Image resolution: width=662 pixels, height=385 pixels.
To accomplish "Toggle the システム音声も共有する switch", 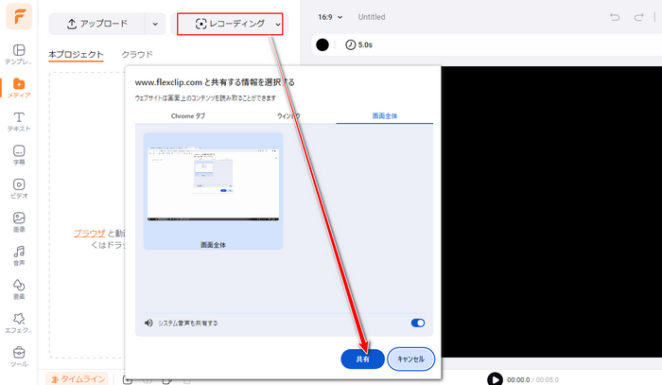I will (x=417, y=323).
